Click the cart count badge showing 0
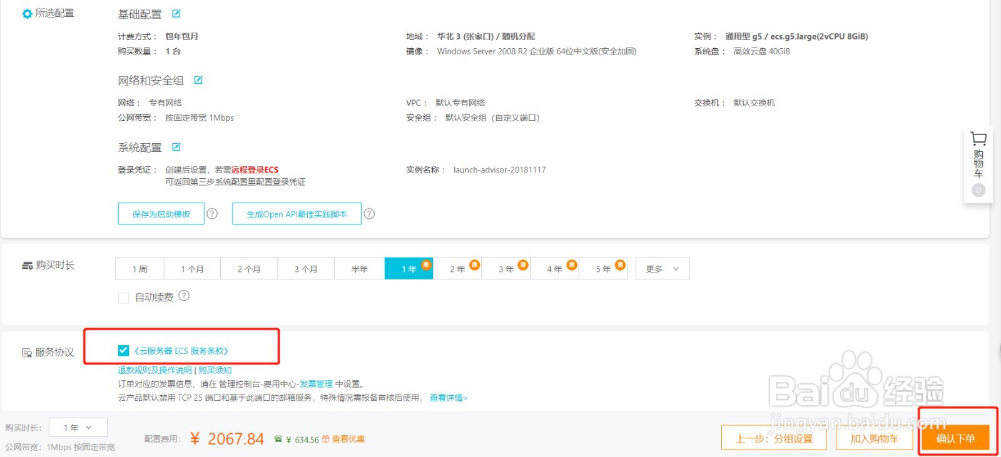1001x457 pixels. click(978, 190)
